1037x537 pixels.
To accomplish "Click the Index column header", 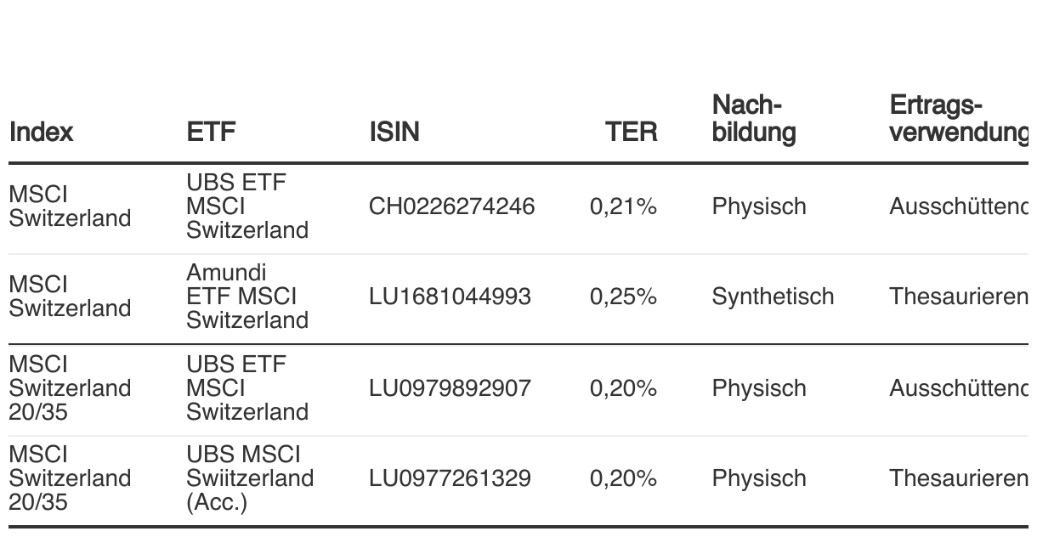I will pos(41,133).
